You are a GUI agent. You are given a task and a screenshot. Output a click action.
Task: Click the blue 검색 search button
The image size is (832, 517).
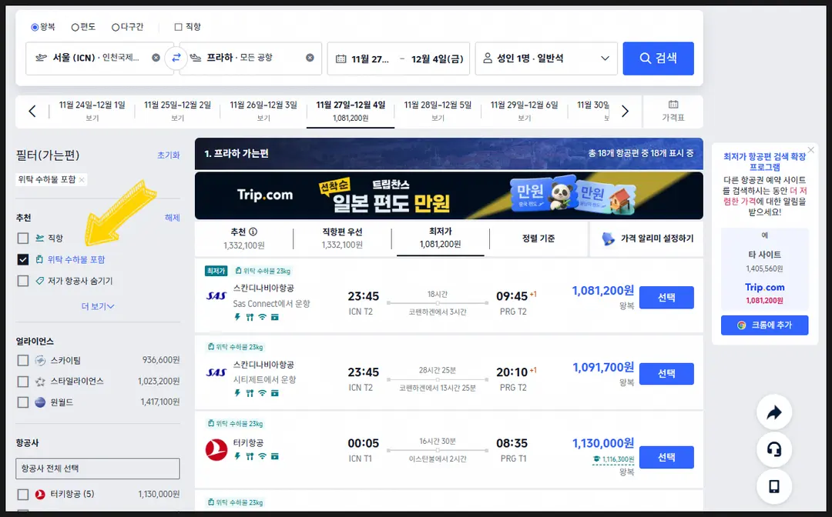coord(658,58)
